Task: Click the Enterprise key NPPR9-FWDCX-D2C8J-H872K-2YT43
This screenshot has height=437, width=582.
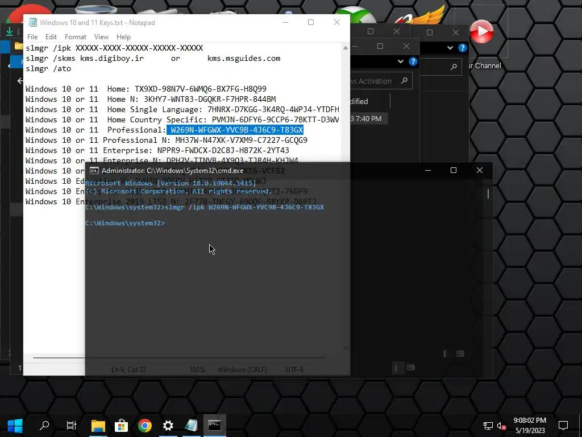Action: (x=223, y=150)
